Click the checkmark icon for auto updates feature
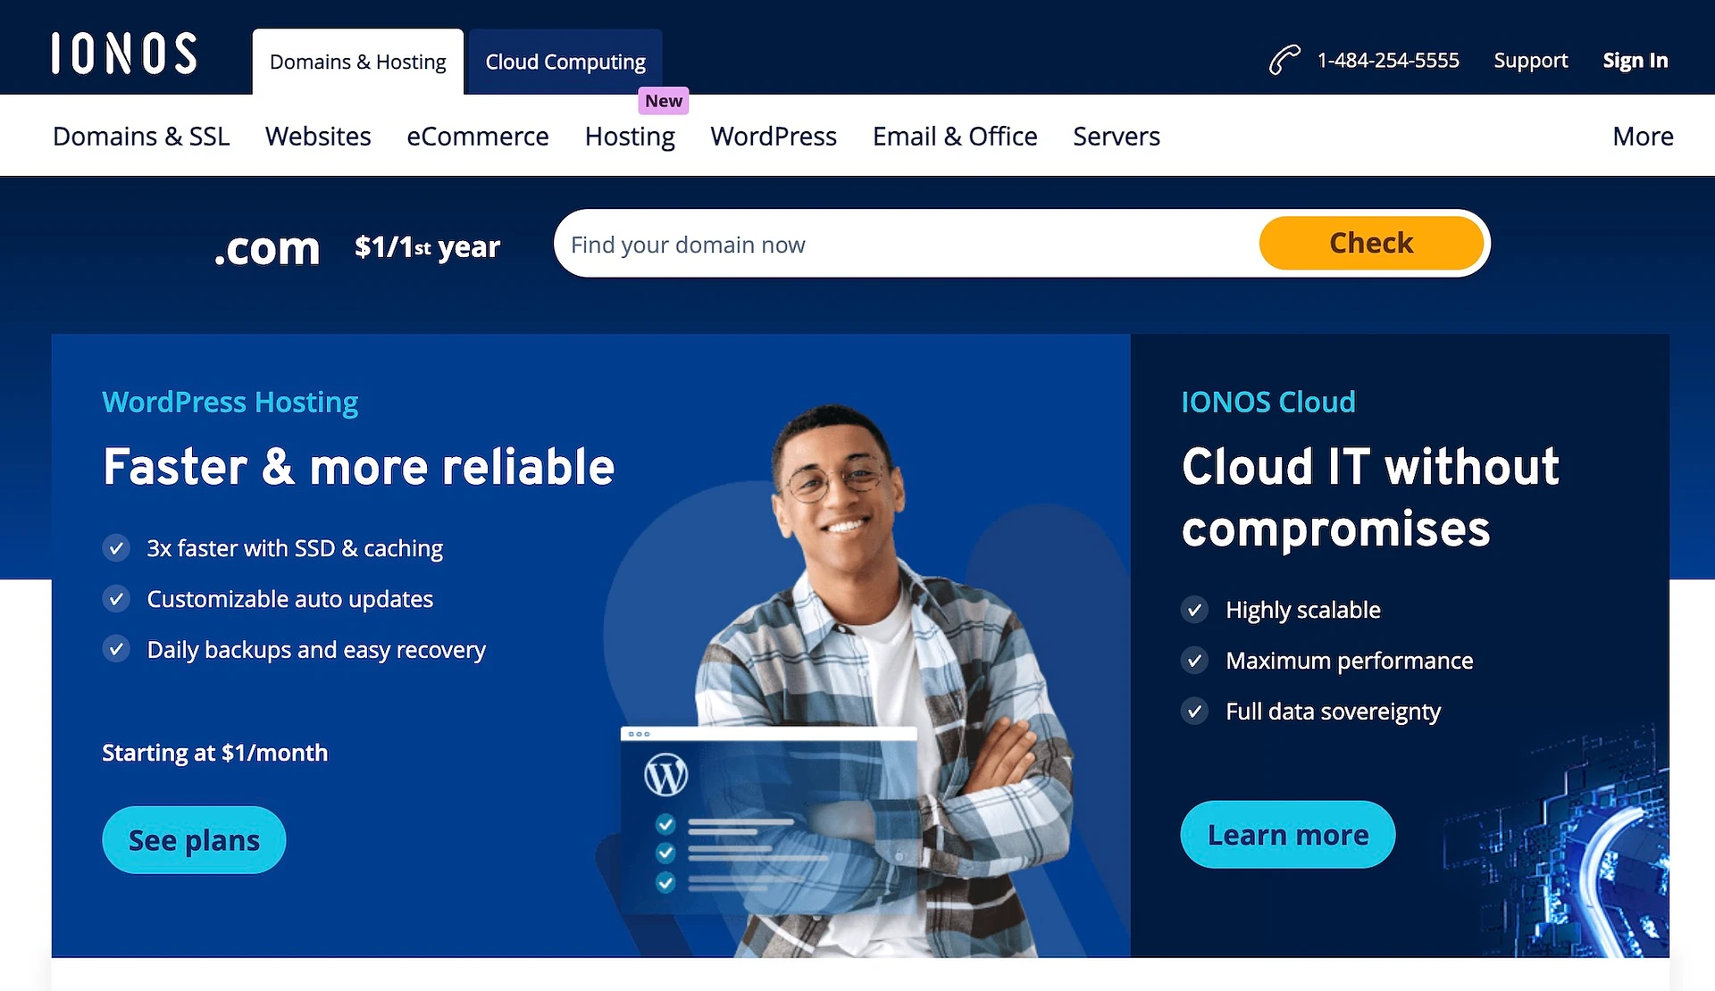 [114, 598]
